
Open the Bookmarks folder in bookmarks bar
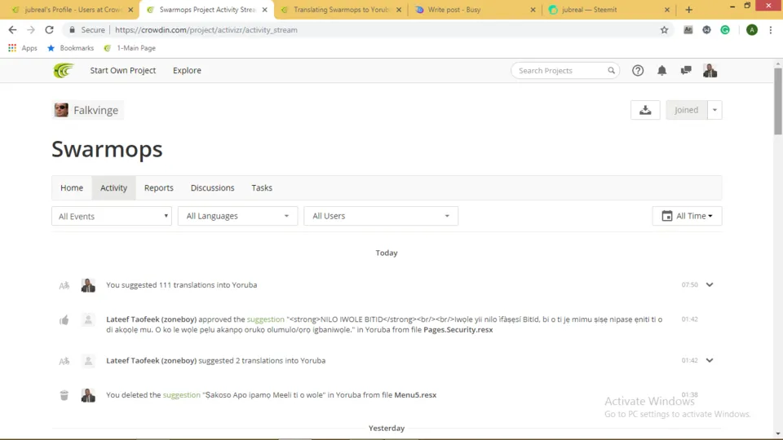70,48
